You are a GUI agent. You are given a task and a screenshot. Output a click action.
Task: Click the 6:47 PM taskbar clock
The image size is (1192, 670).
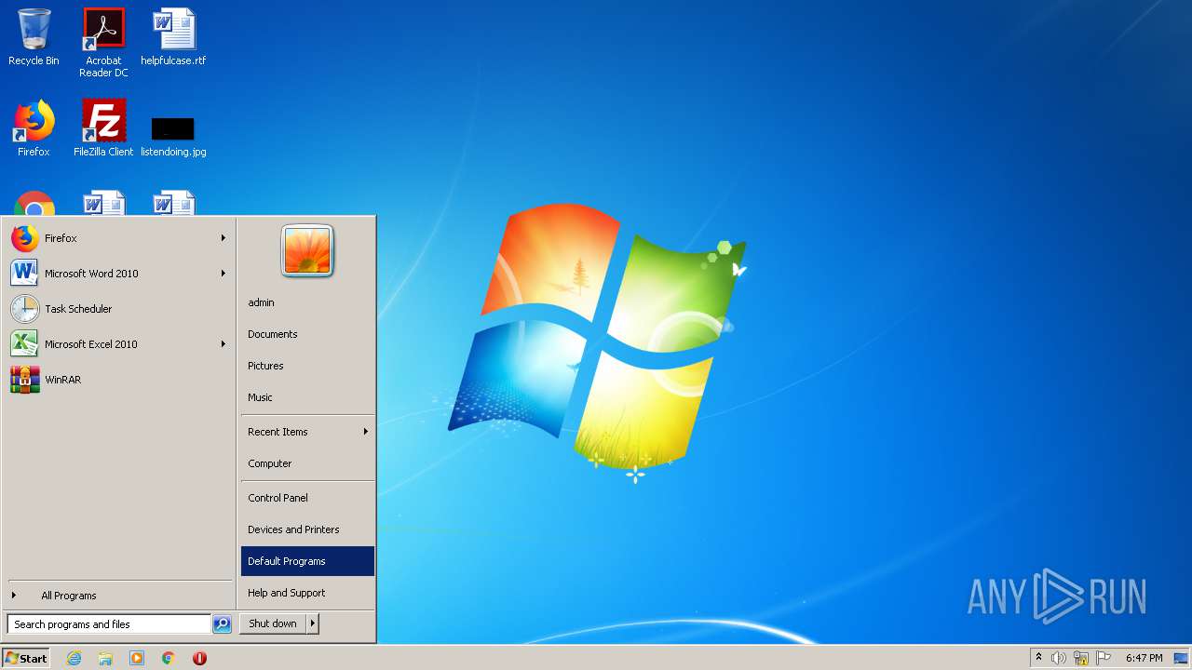click(x=1144, y=658)
